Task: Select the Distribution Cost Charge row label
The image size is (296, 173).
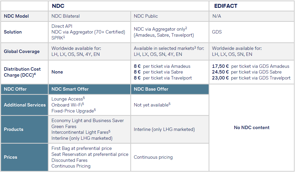Action: point(22,72)
